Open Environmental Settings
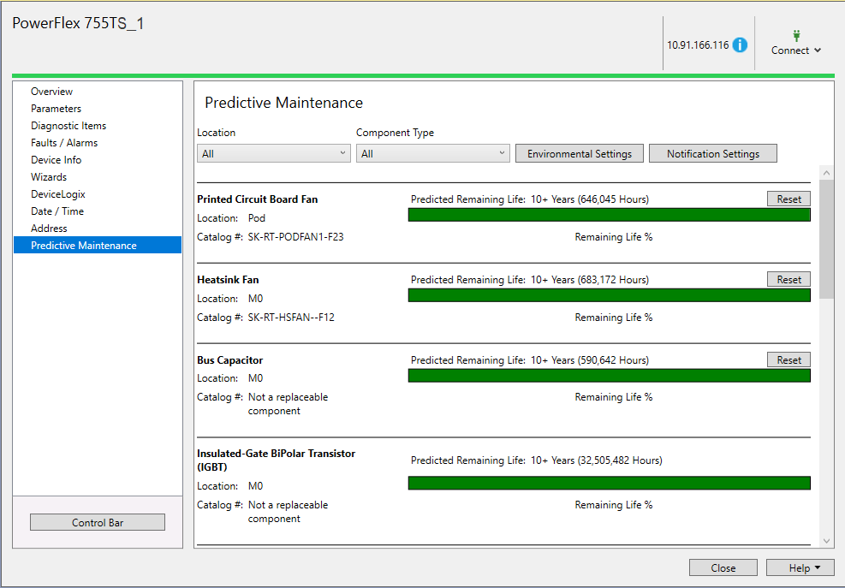 point(580,153)
